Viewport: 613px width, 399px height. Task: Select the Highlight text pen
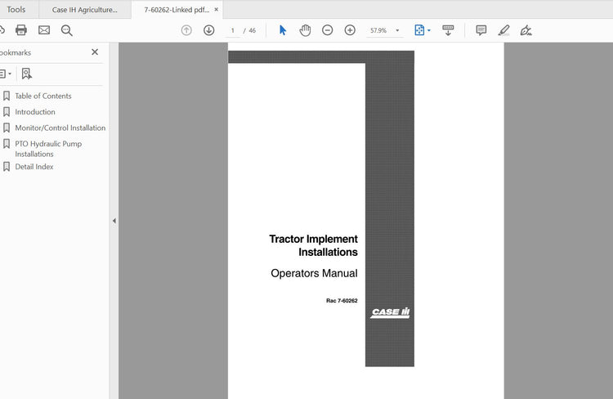click(504, 30)
